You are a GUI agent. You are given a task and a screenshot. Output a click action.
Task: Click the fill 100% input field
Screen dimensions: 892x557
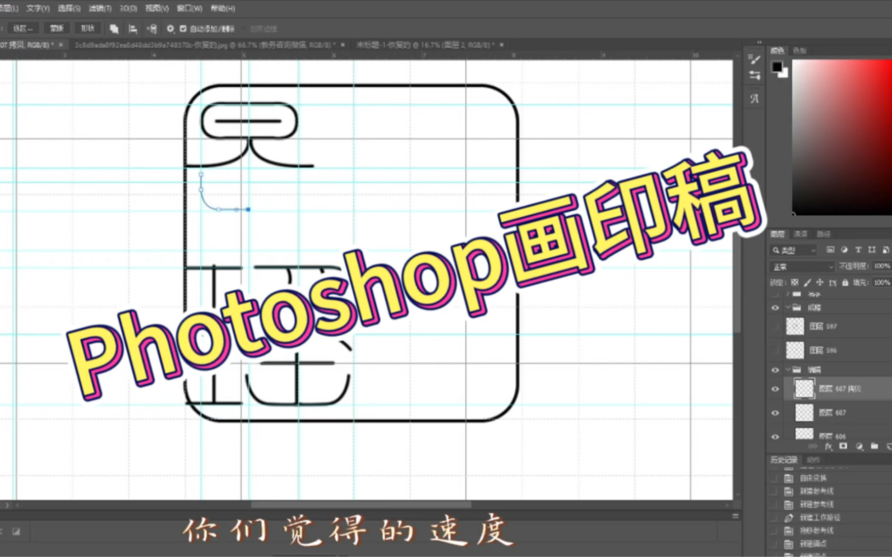pyautogui.click(x=882, y=282)
